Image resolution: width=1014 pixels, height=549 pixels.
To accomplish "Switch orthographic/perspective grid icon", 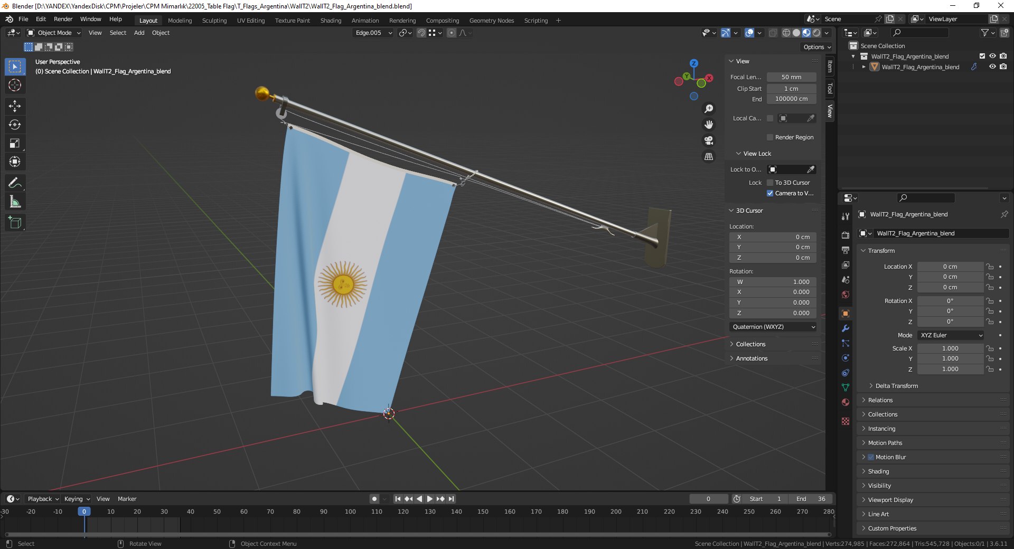I will [709, 156].
